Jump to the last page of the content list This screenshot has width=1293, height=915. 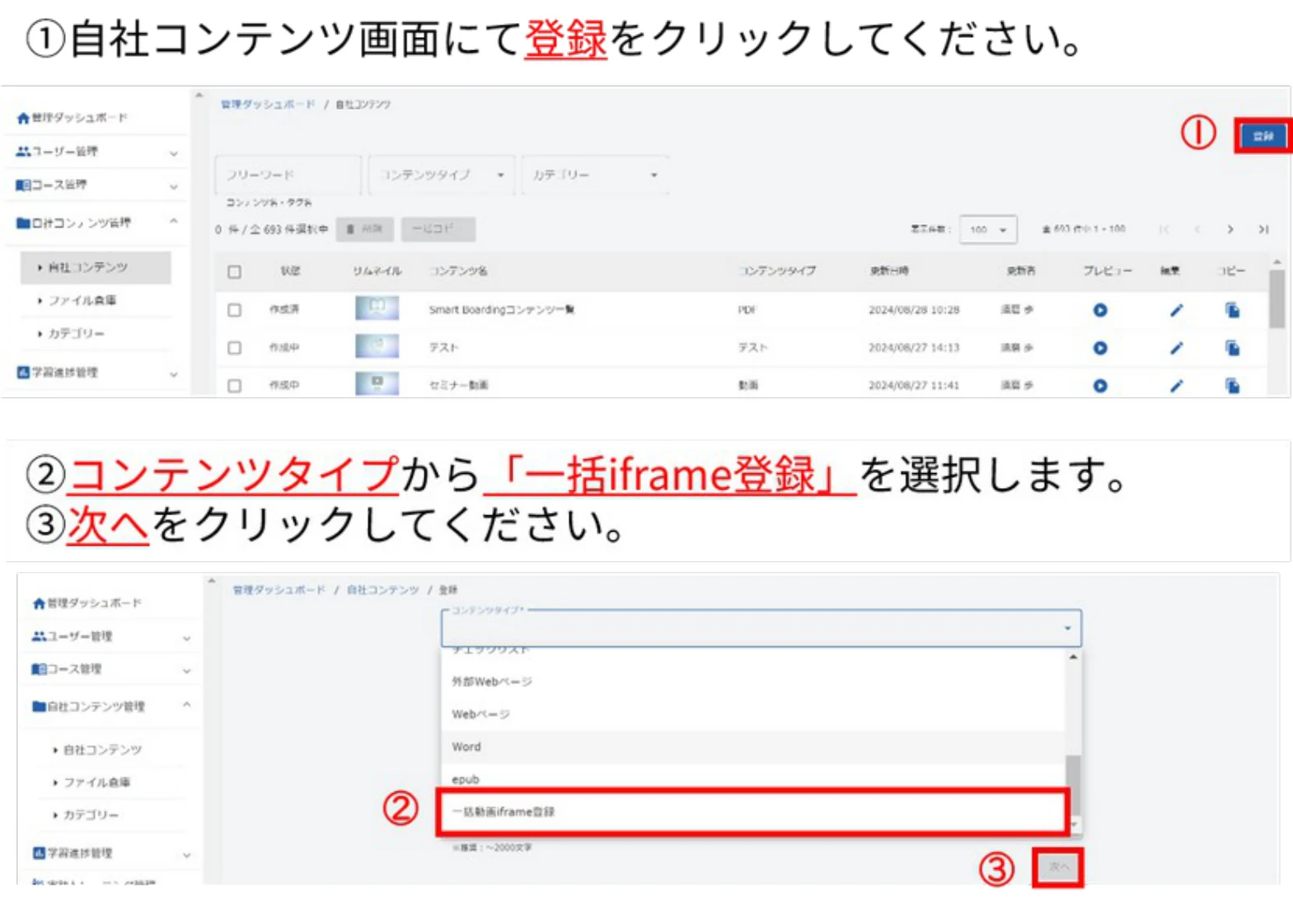point(1263,229)
